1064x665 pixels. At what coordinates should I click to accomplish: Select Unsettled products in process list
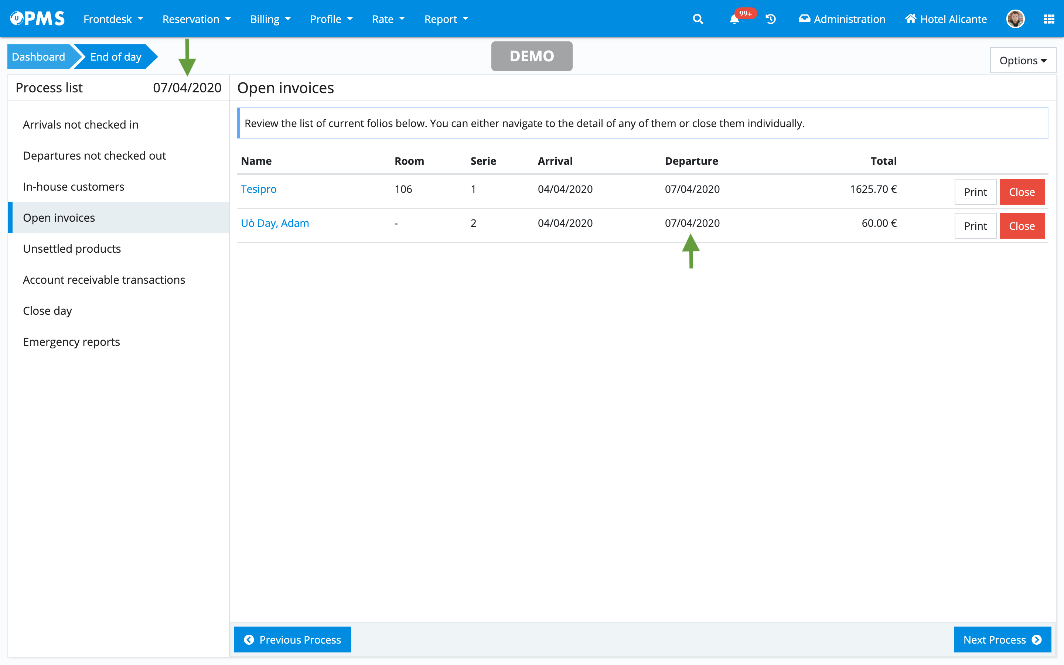click(x=72, y=249)
